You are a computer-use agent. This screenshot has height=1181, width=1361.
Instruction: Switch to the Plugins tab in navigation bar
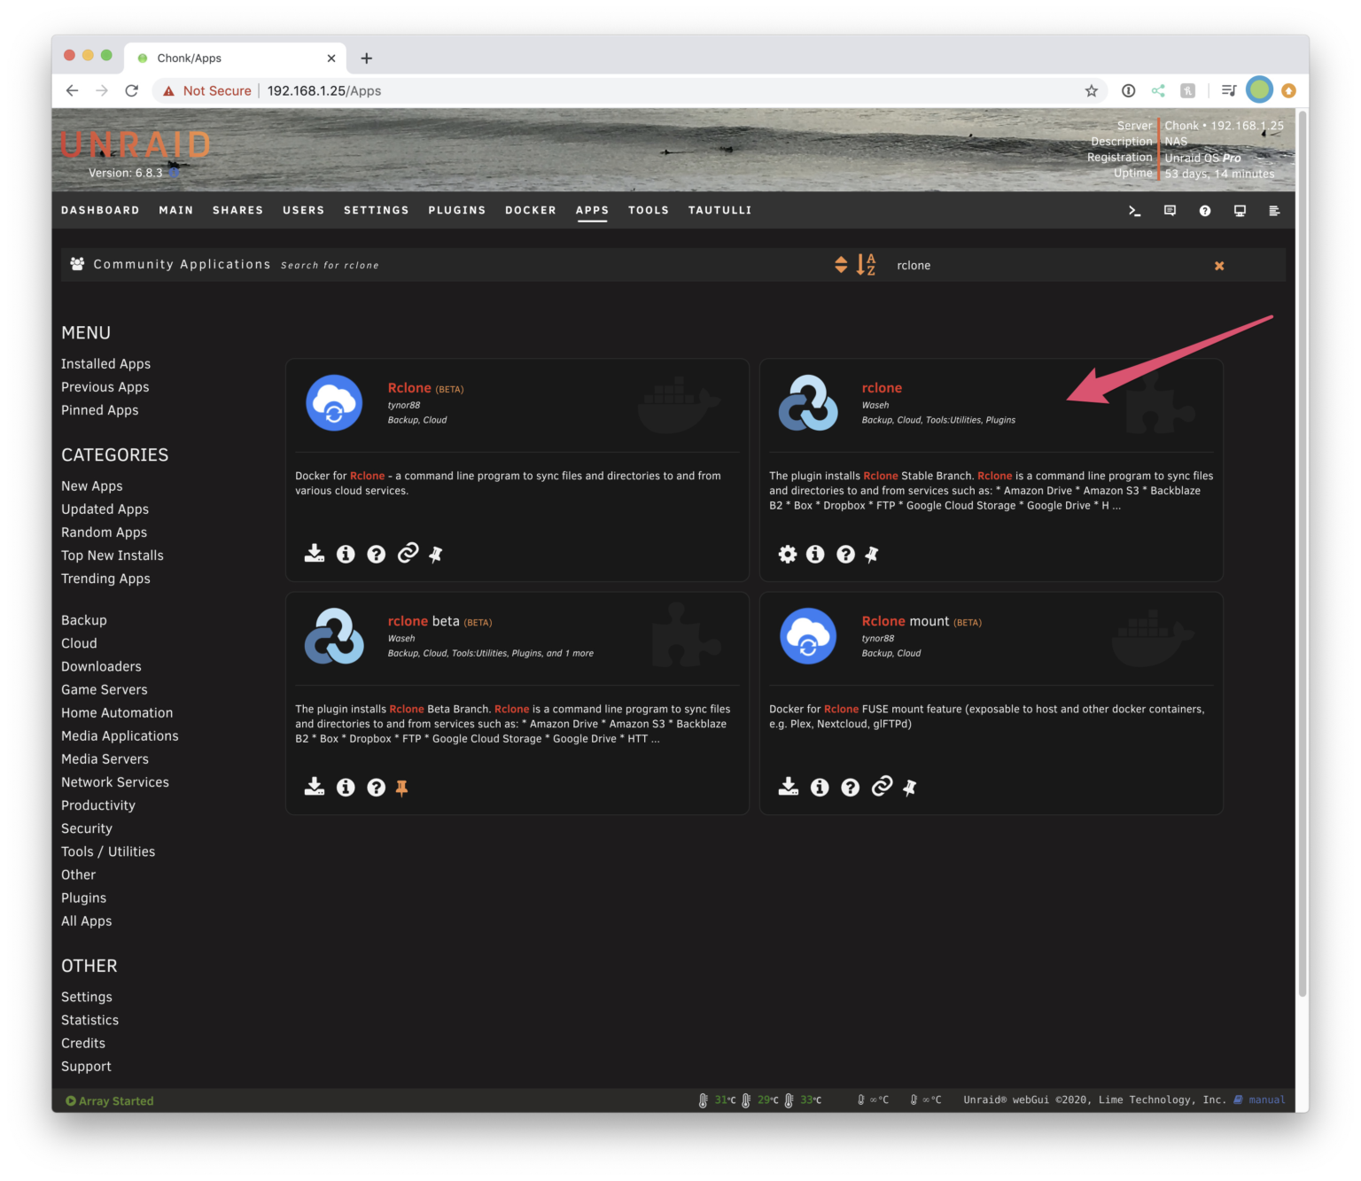(x=457, y=210)
